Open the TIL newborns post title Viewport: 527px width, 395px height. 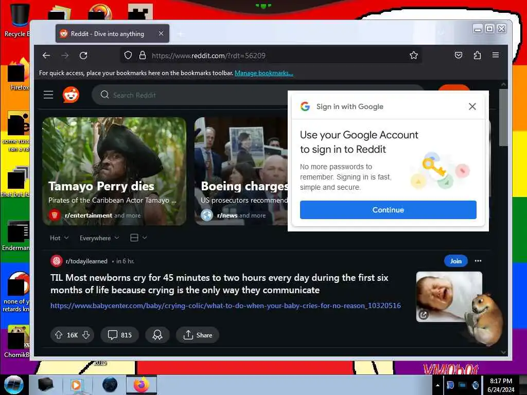[x=219, y=284]
